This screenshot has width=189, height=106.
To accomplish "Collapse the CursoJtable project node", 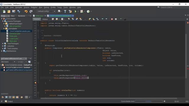I will 2,19.
